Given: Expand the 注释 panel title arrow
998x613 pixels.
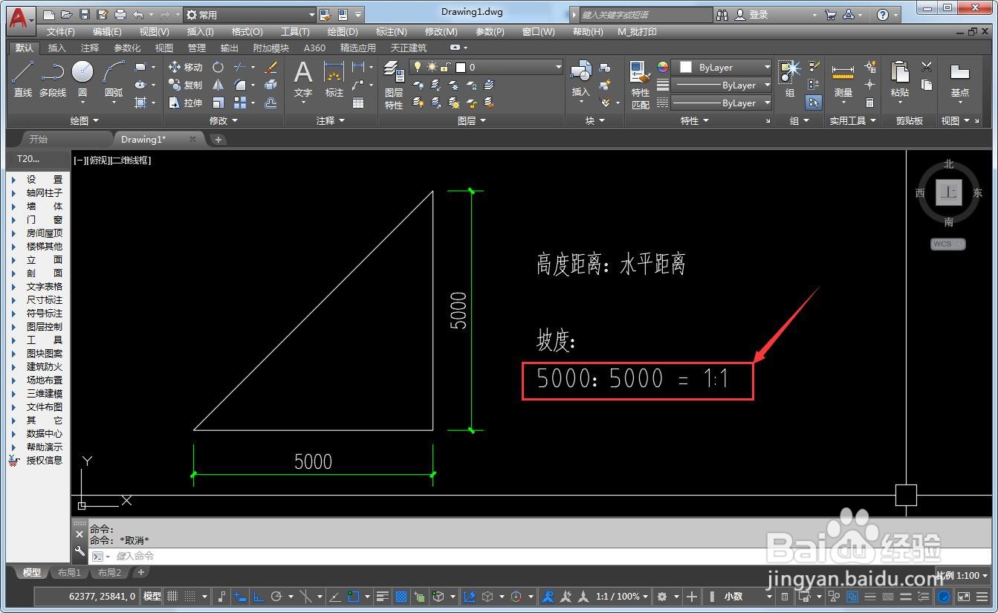Looking at the screenshot, I should point(342,120).
